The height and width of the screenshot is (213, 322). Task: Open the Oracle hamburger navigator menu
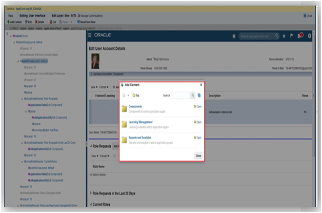click(90, 35)
